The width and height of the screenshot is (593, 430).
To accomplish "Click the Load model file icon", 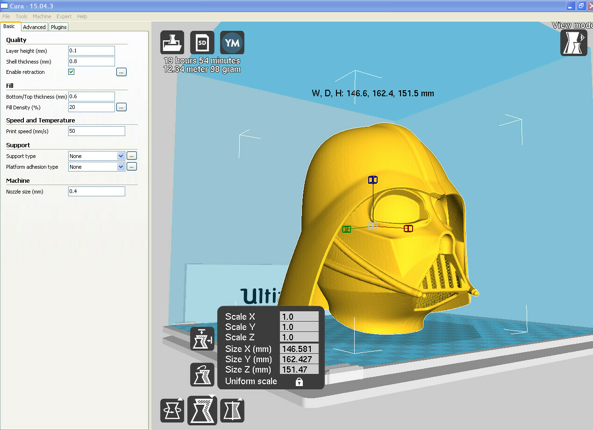I will click(x=172, y=43).
